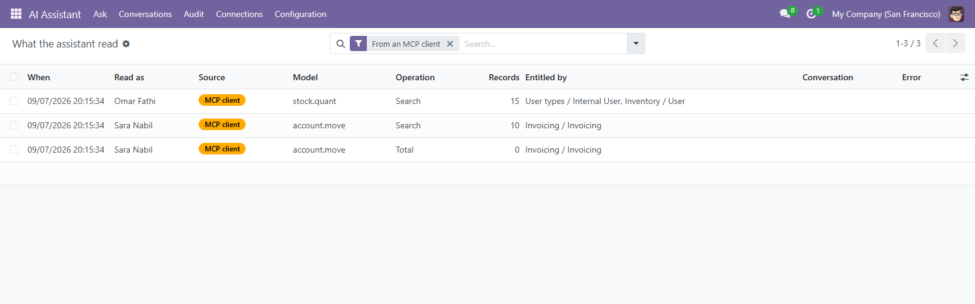Sort by the Model column header
This screenshot has height=304, width=975.
(x=305, y=77)
